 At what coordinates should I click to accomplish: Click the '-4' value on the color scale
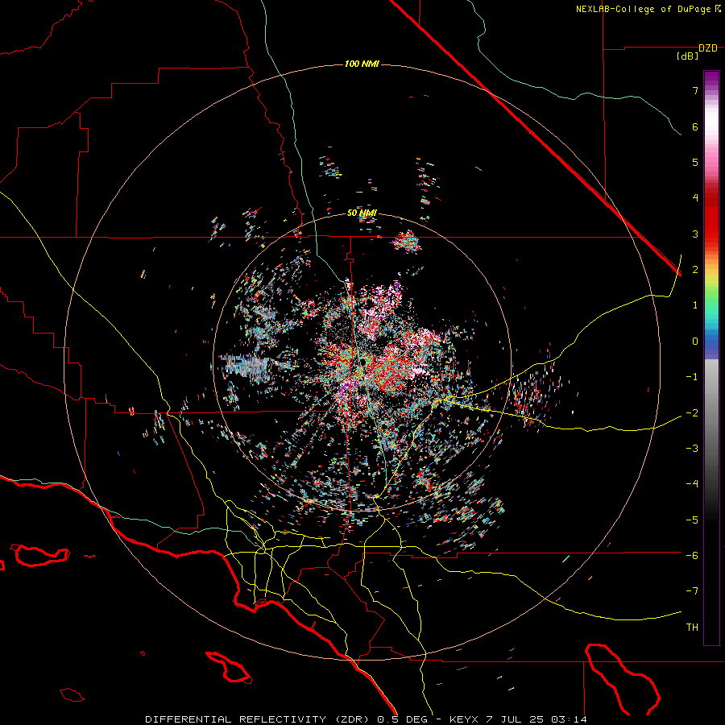click(x=692, y=483)
